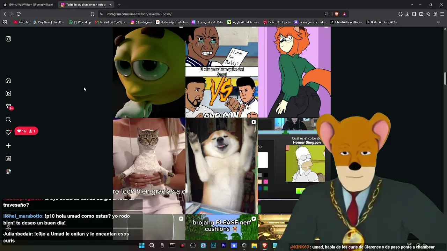Image resolution: width=447 pixels, height=251 pixels.
Task: Open the Play Now Club Penguin bookmark
Action: [x=49, y=22]
